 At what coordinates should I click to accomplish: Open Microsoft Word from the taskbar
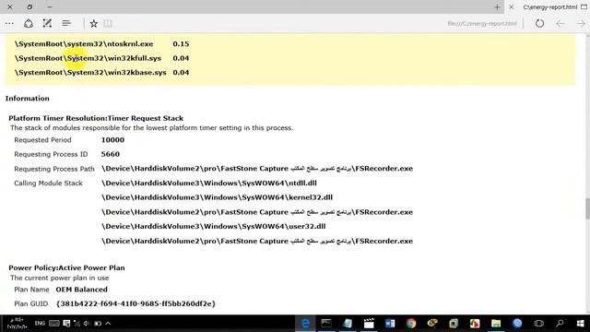tap(390, 324)
